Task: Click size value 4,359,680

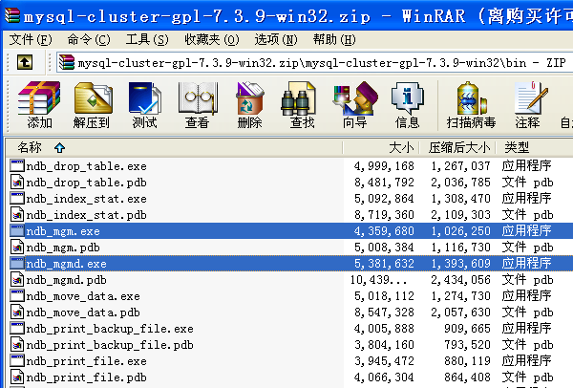Action: coord(384,231)
